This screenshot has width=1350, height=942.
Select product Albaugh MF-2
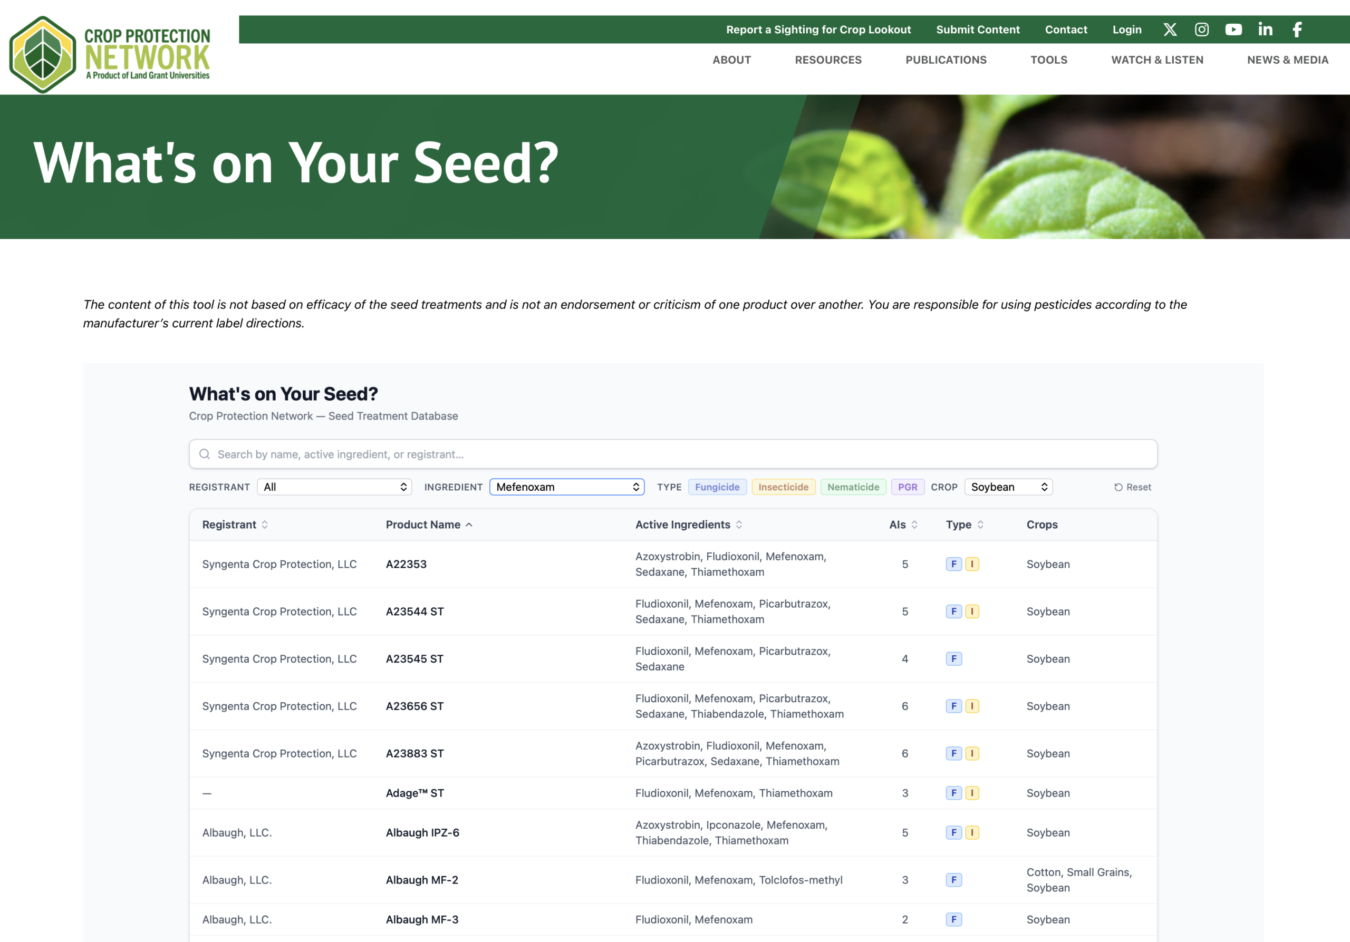pyautogui.click(x=421, y=879)
